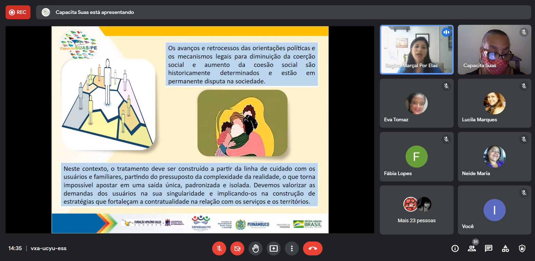Open meeting details info icon
Viewport: 535px width, 261px height.
coord(455,248)
